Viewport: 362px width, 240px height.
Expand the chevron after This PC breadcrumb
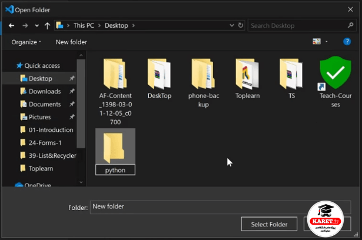(99, 25)
